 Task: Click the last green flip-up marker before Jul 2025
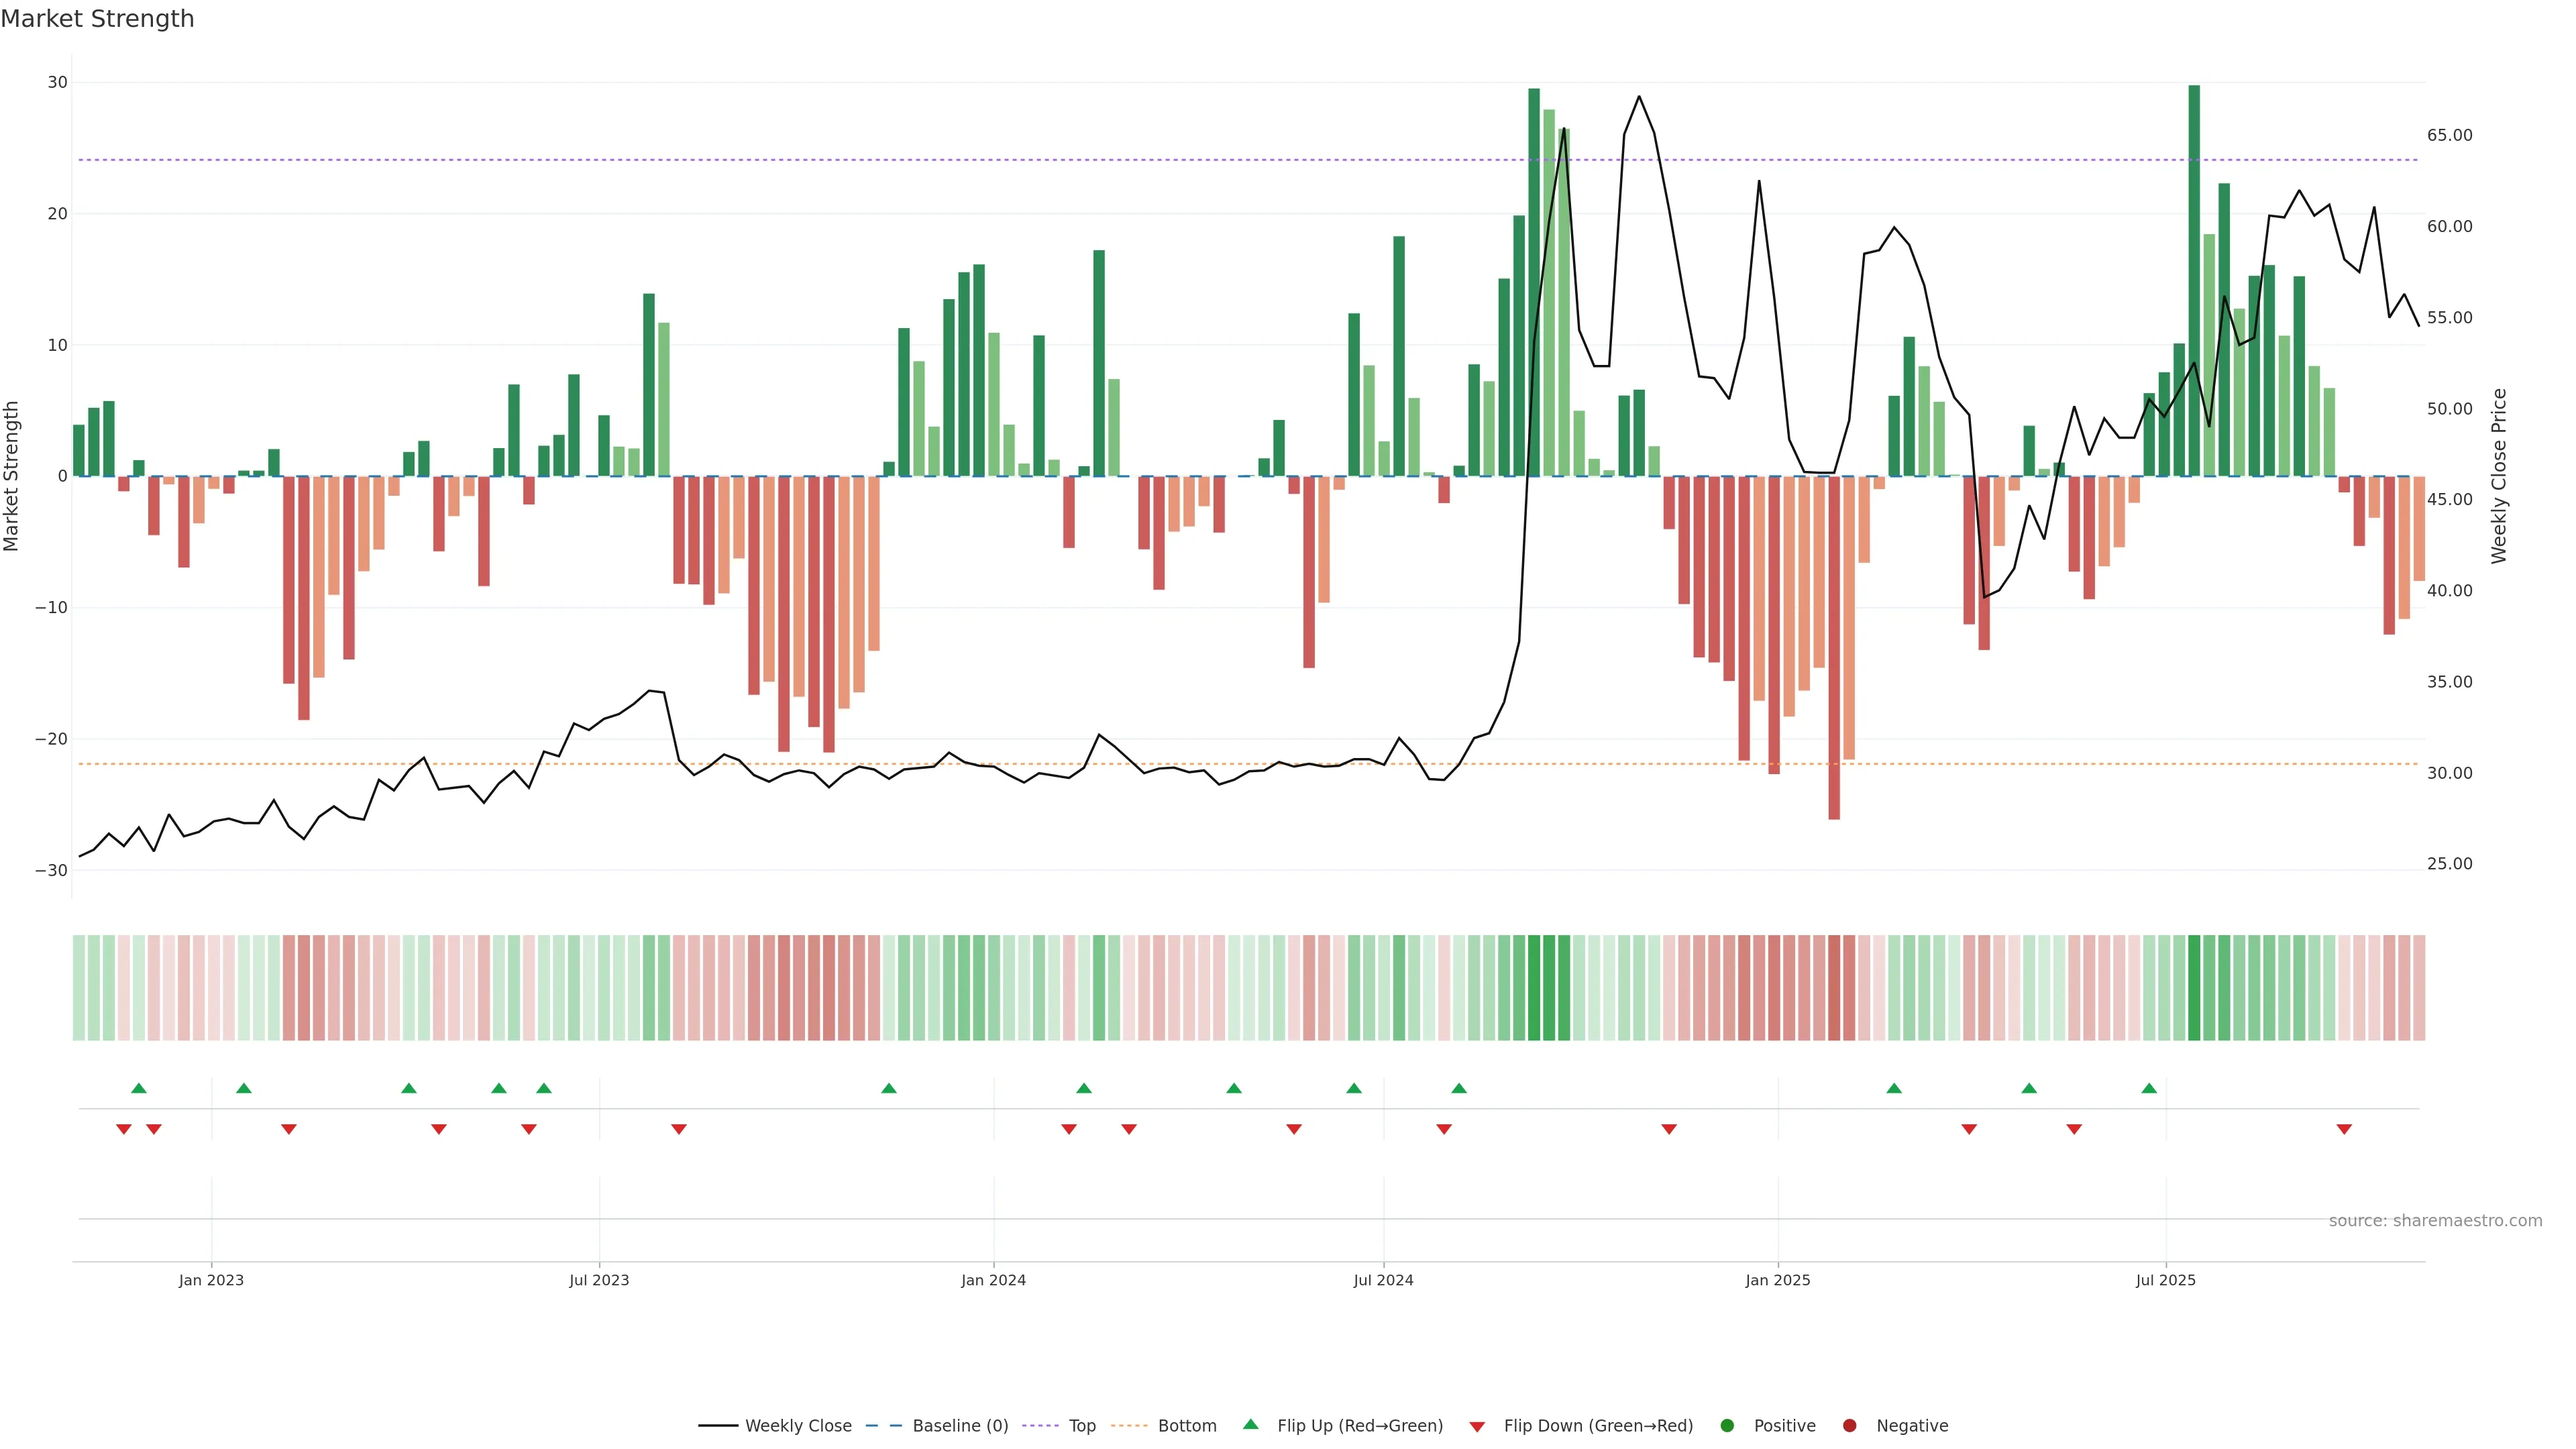tap(2149, 1088)
